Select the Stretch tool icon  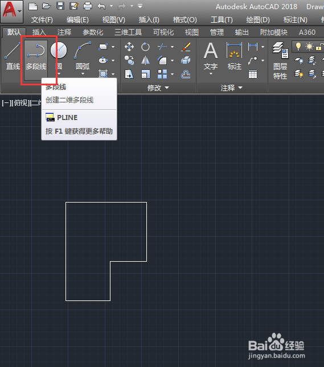pos(129,74)
